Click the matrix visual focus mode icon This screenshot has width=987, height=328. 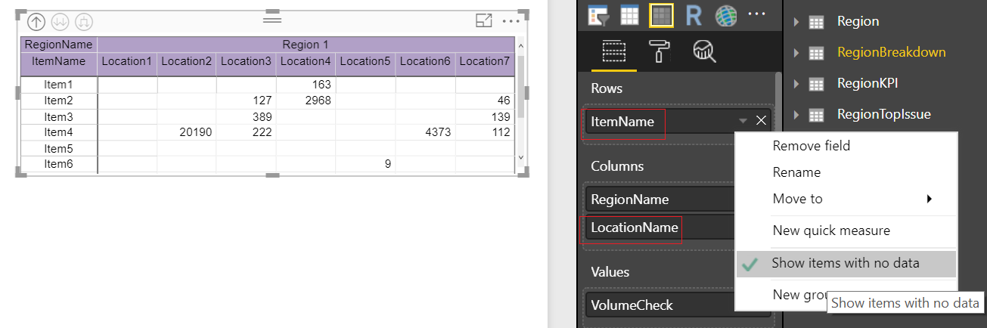(484, 21)
